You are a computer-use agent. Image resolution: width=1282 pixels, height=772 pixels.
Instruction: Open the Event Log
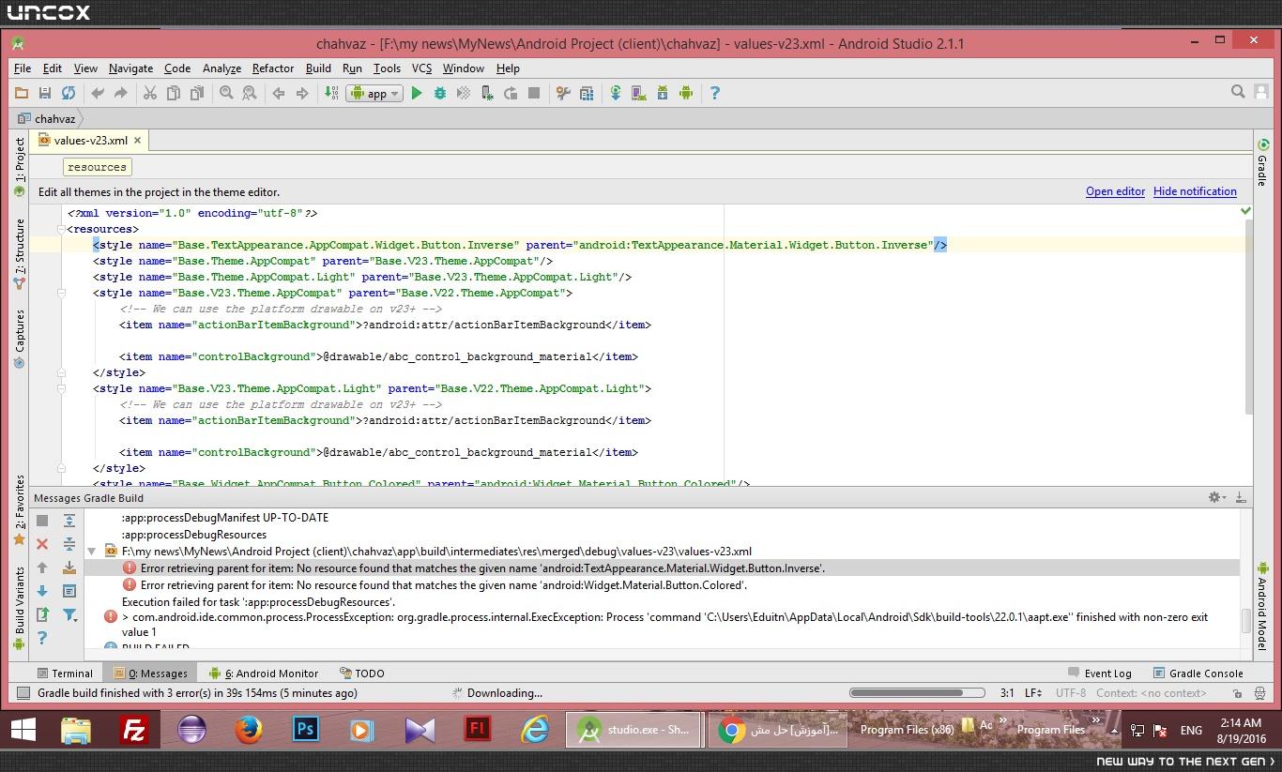pos(1100,674)
